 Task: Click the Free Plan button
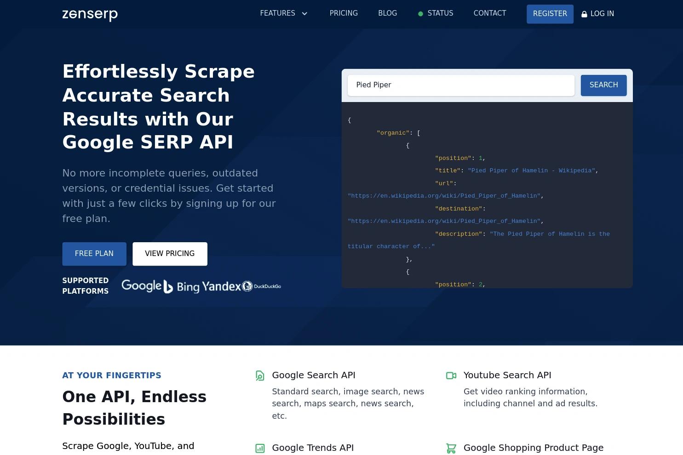click(x=94, y=254)
